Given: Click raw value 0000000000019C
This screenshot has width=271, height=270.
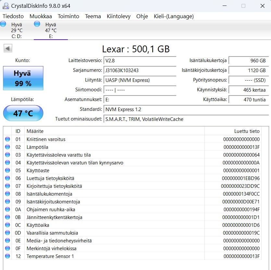Looking at the screenshot, I should coord(241,233).
